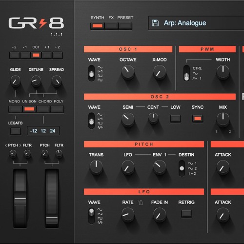Set octave to -1
The image size is (244, 244).
point(25,55)
